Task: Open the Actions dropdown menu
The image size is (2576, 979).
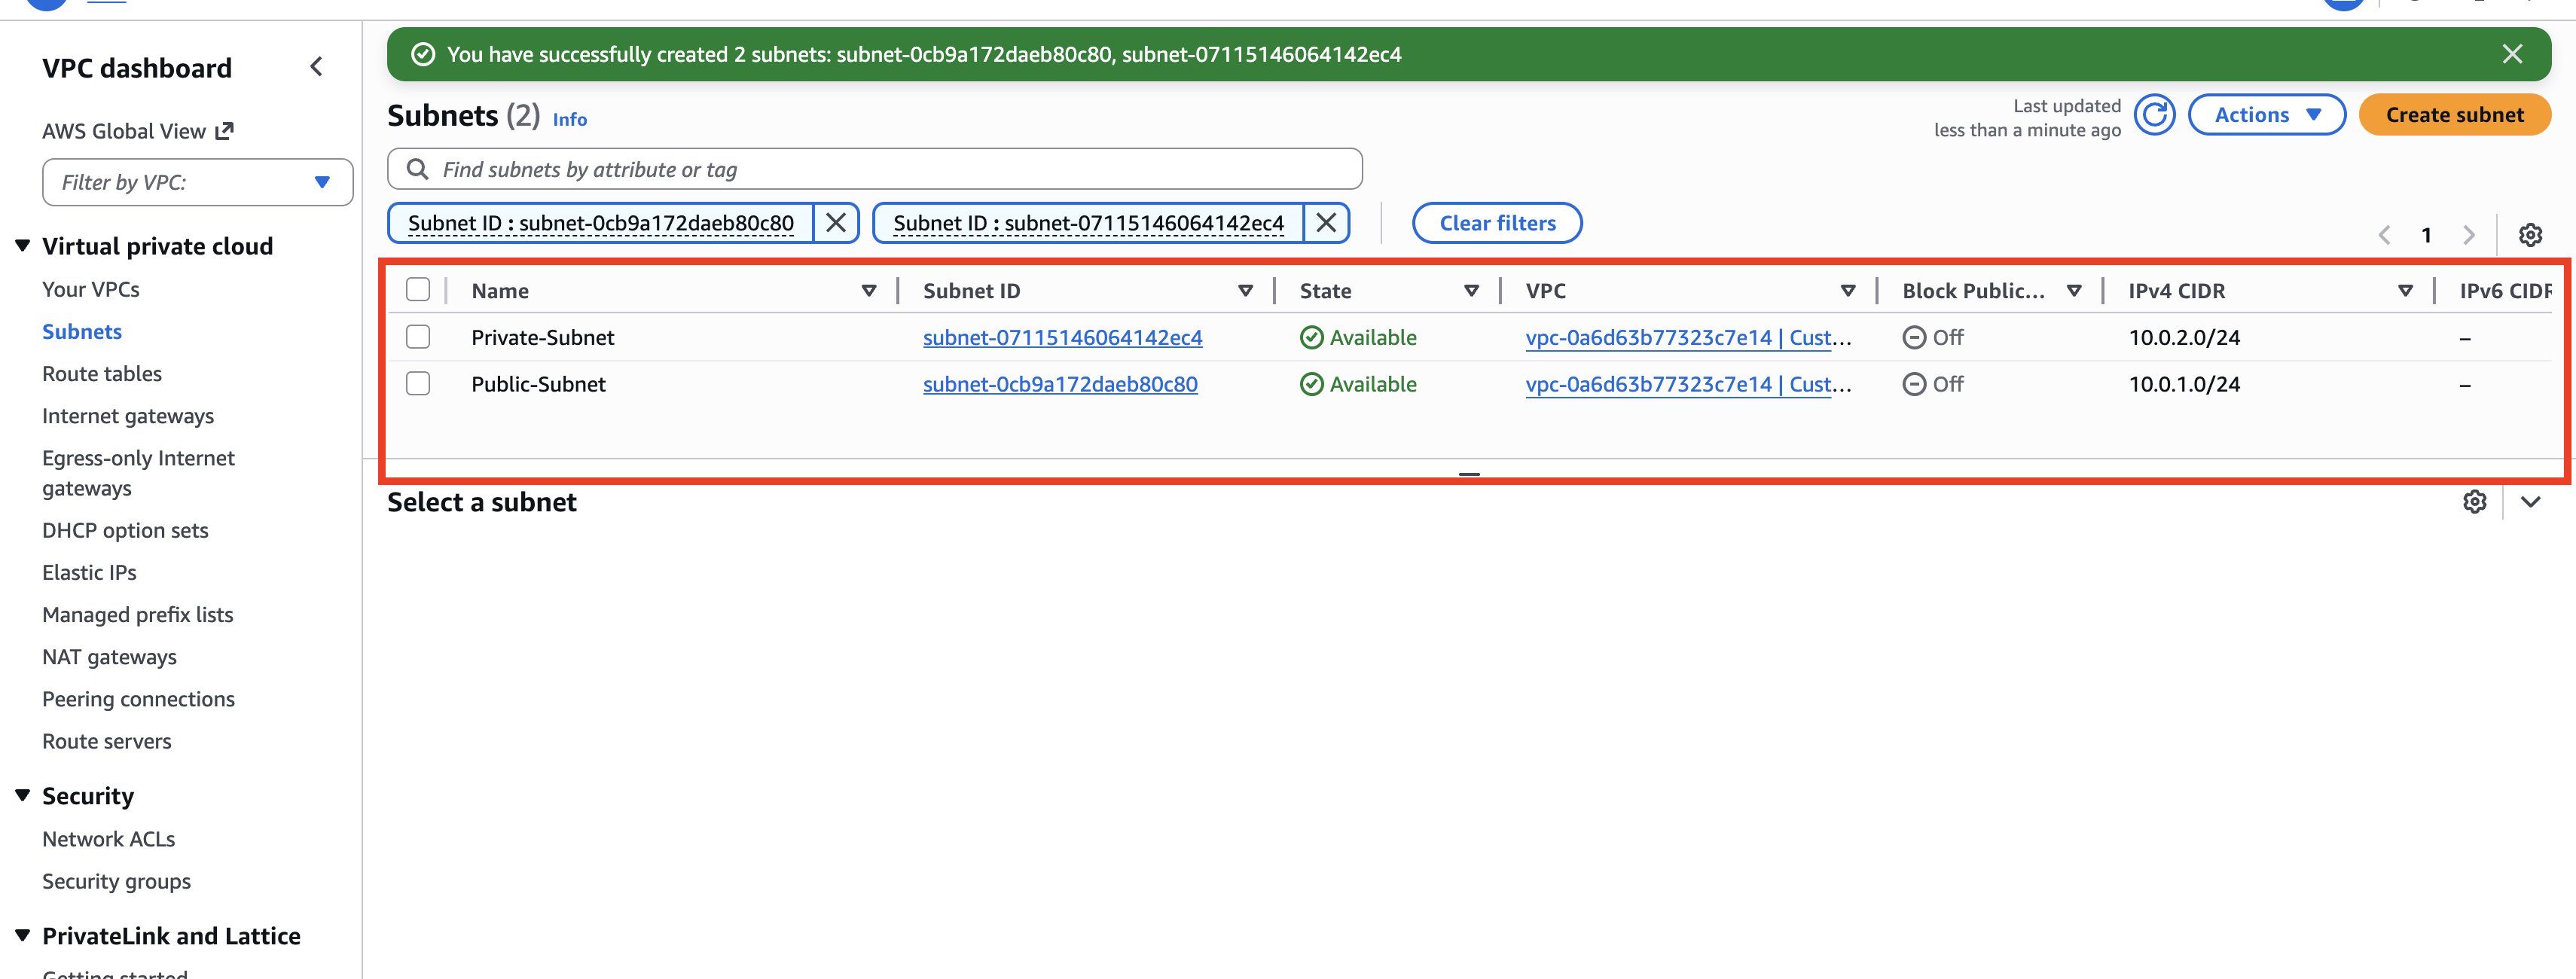Action: pos(2266,115)
